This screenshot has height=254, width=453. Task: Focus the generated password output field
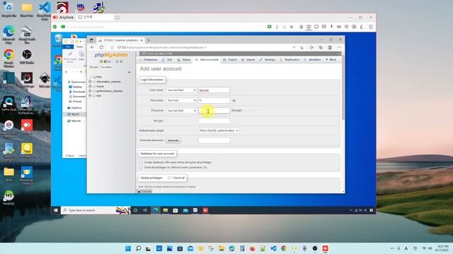[x=214, y=140]
